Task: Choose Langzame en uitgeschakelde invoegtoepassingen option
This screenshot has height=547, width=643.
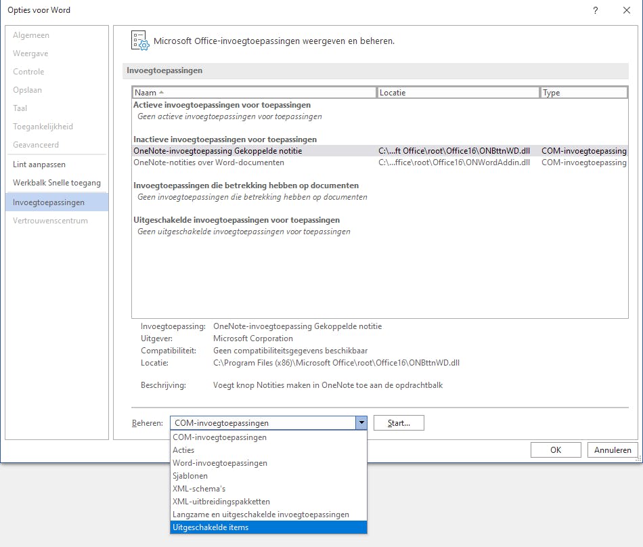Action: coord(269,515)
